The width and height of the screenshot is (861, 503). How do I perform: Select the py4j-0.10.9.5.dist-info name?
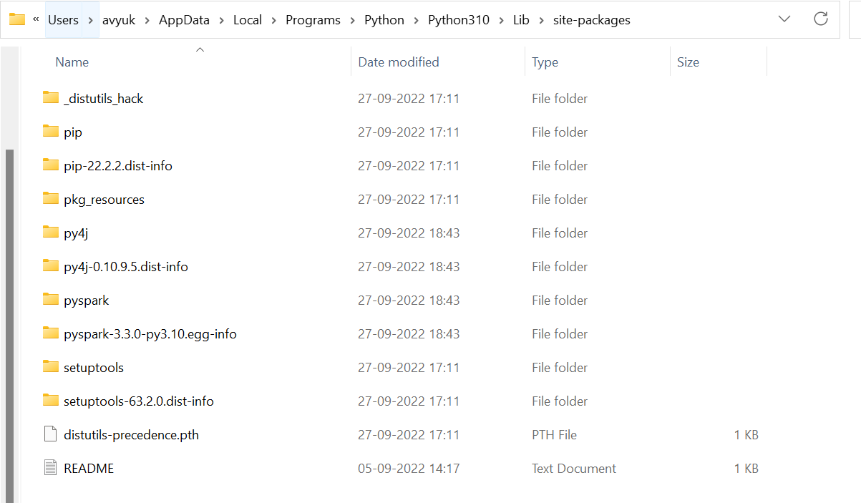coord(125,266)
